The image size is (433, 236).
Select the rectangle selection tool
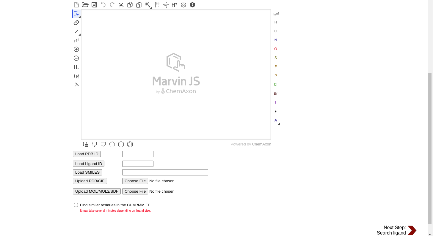pos(76,14)
